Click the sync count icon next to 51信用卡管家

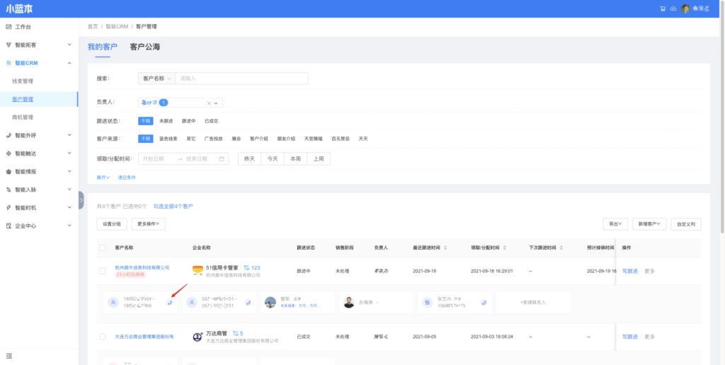(x=246, y=268)
